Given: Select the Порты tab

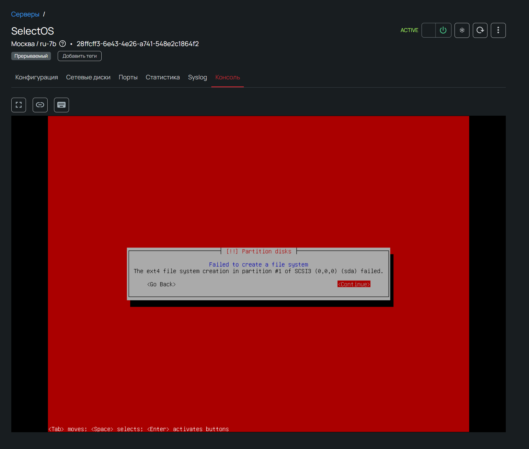Looking at the screenshot, I should pos(128,78).
